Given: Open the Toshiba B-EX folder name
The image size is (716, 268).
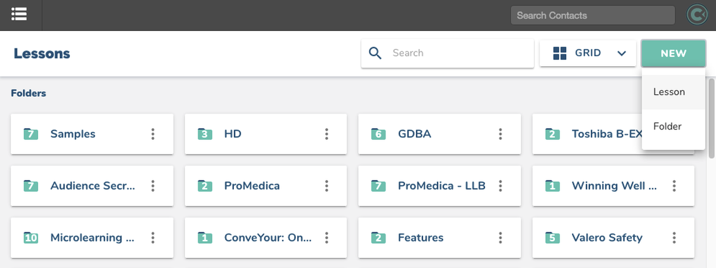Looking at the screenshot, I should click(x=607, y=134).
